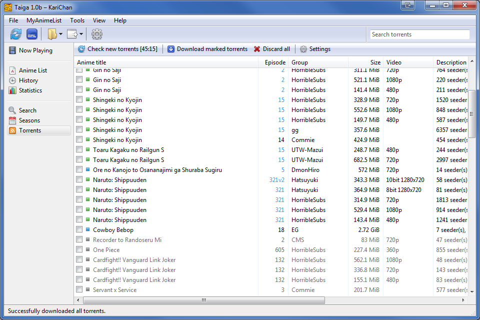Focus the Search torrents field
The width and height of the screenshot is (480, 320).
419,34
